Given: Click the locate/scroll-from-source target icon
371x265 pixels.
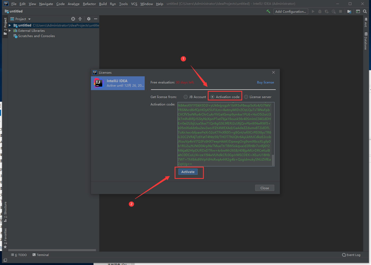Looking at the screenshot, I should point(73,19).
